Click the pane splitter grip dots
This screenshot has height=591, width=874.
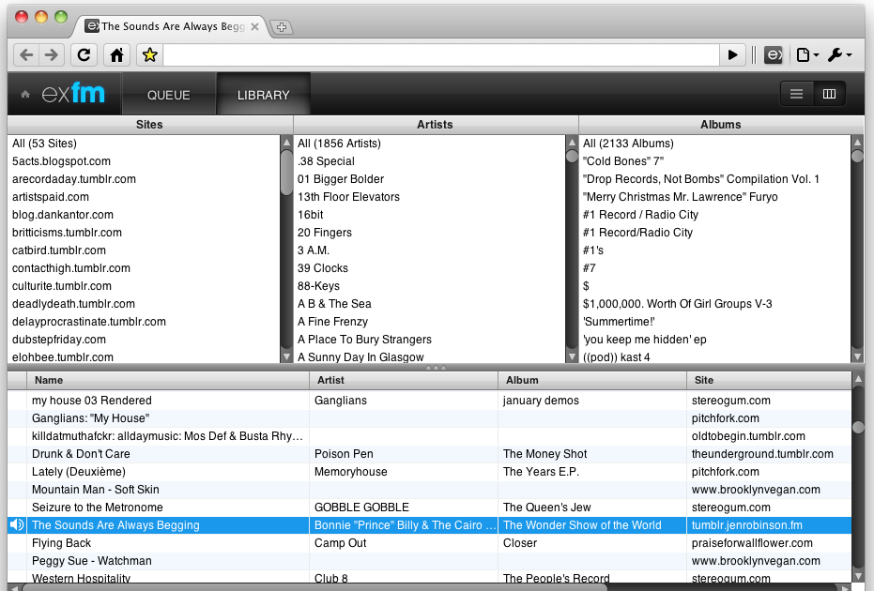coord(436,368)
